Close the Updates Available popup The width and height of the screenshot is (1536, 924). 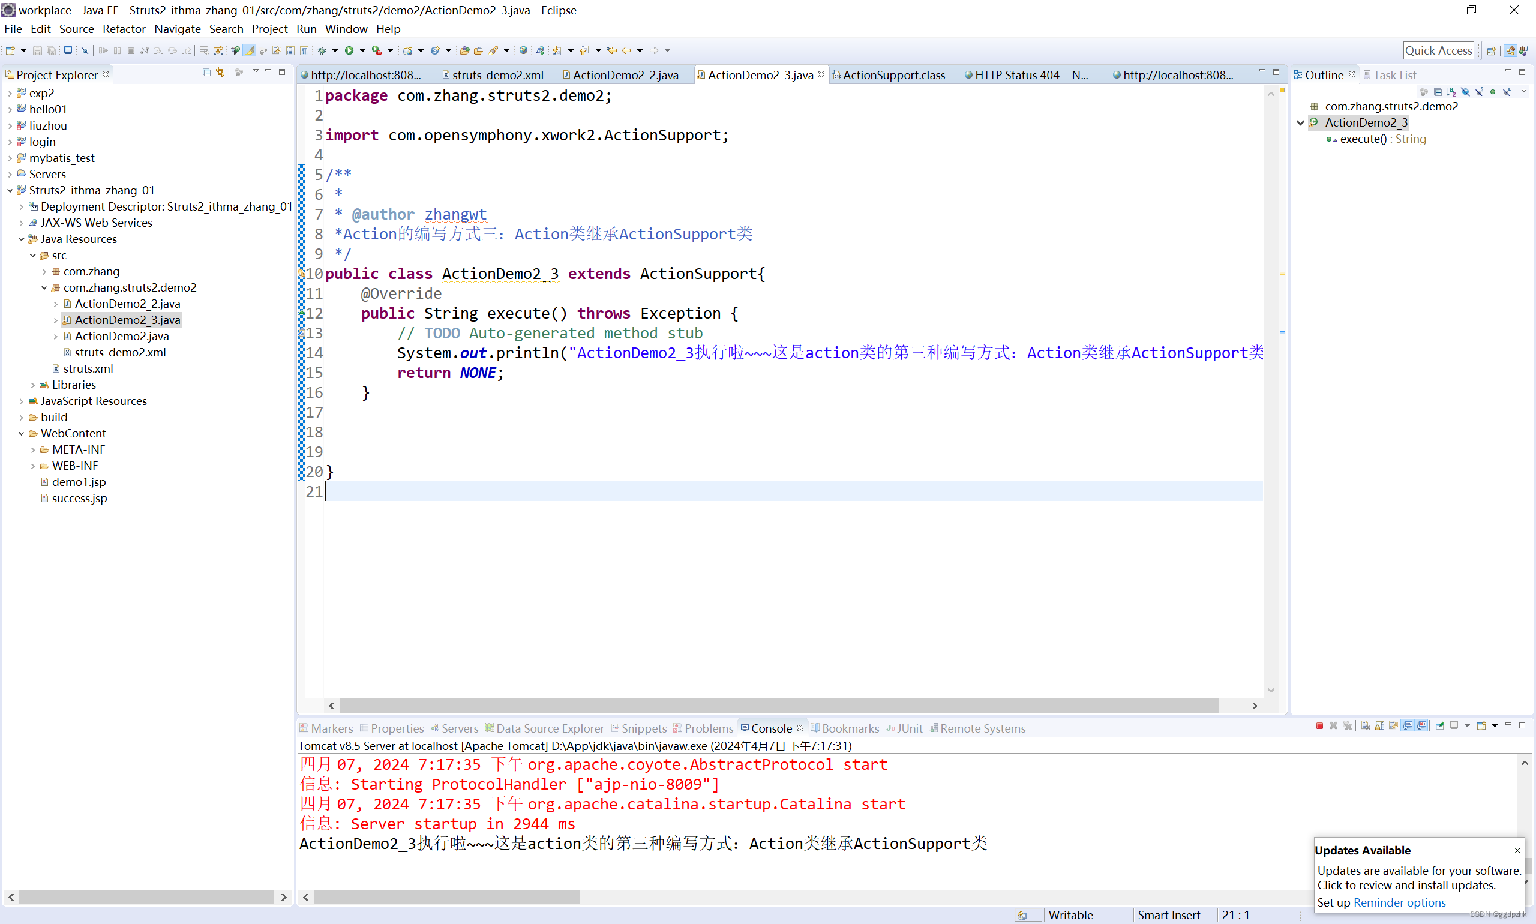point(1517,851)
